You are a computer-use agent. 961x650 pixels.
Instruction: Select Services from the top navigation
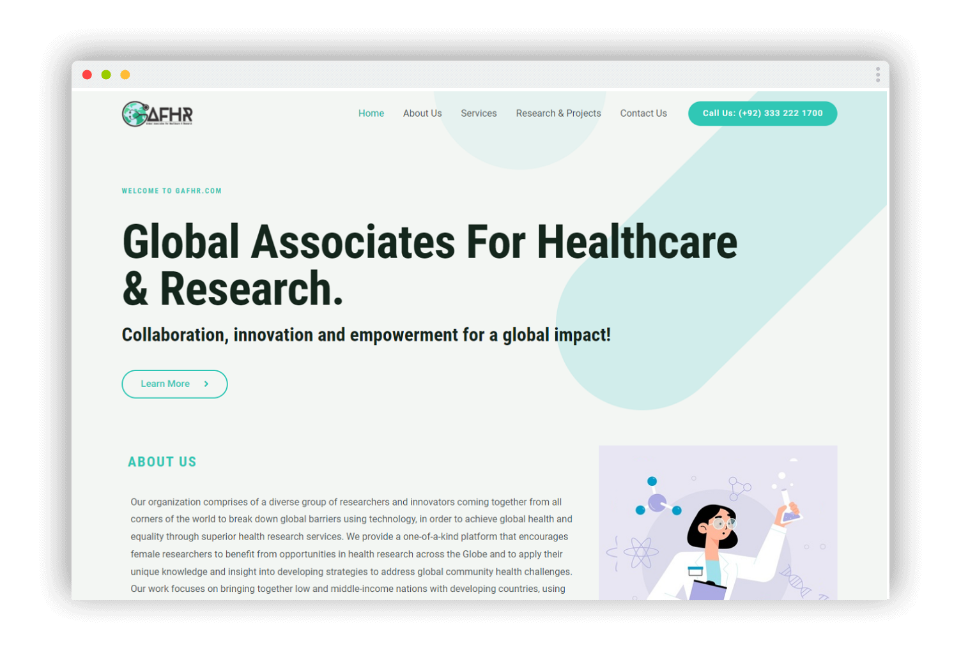pyautogui.click(x=479, y=113)
